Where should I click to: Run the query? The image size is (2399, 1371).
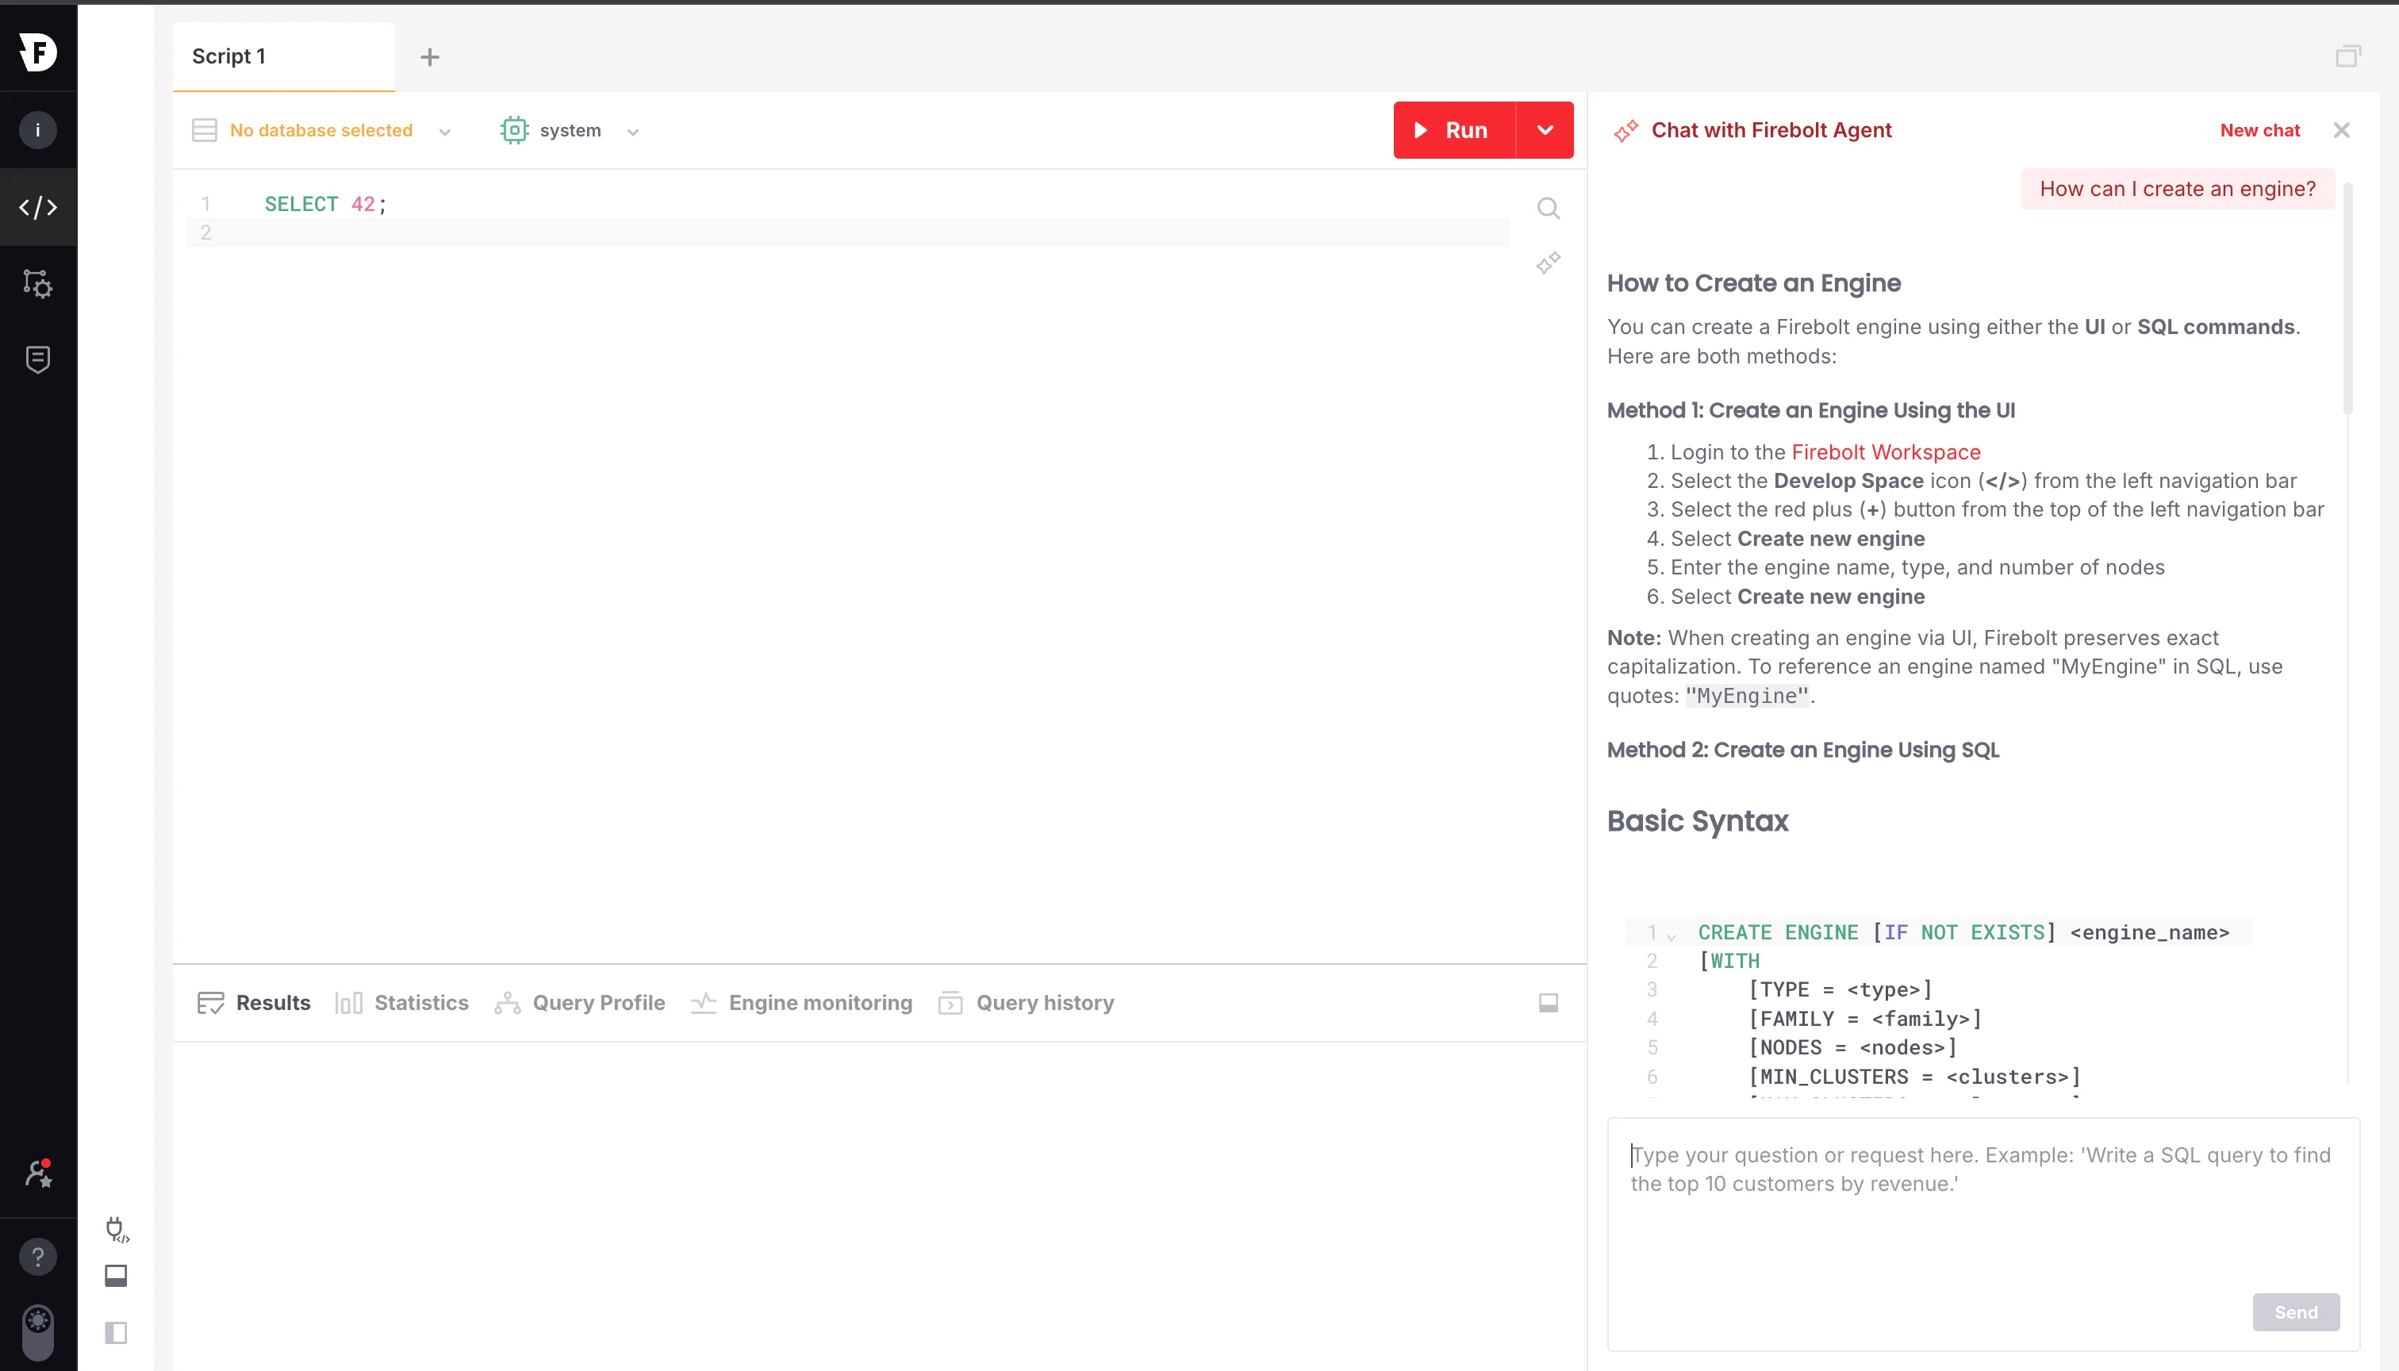(x=1453, y=130)
